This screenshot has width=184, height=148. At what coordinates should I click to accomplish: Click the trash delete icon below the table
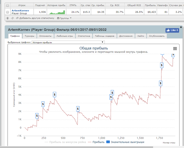click(x=8, y=18)
